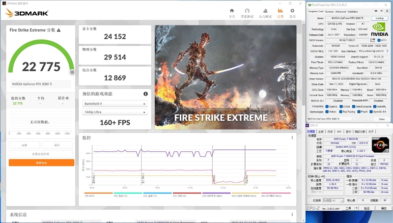
Task: Click the warning triangle beside Fire Strike Extreme score
Action: click(x=58, y=30)
